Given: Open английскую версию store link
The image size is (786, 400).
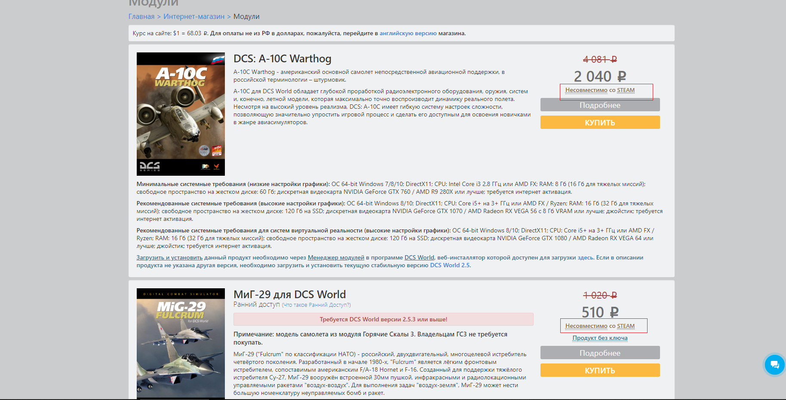Looking at the screenshot, I should [408, 34].
